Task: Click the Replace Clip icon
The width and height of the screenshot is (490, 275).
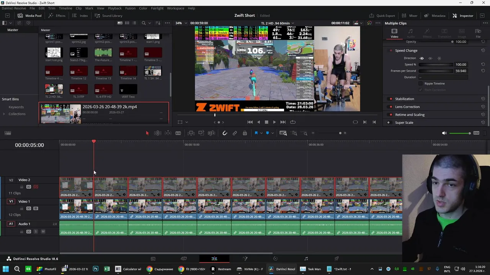Action: tap(211, 133)
